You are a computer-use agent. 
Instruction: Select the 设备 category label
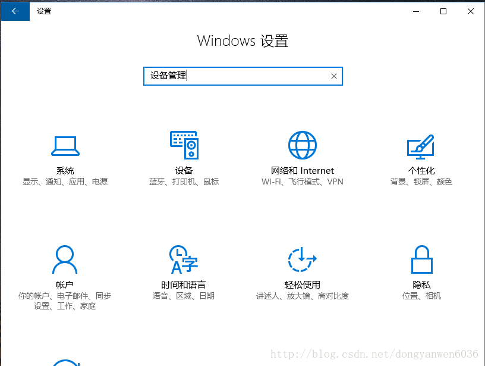pyautogui.click(x=184, y=171)
